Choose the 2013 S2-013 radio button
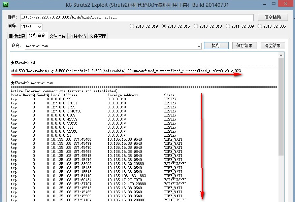Viewport: 295px width, 202px height. 207,26
